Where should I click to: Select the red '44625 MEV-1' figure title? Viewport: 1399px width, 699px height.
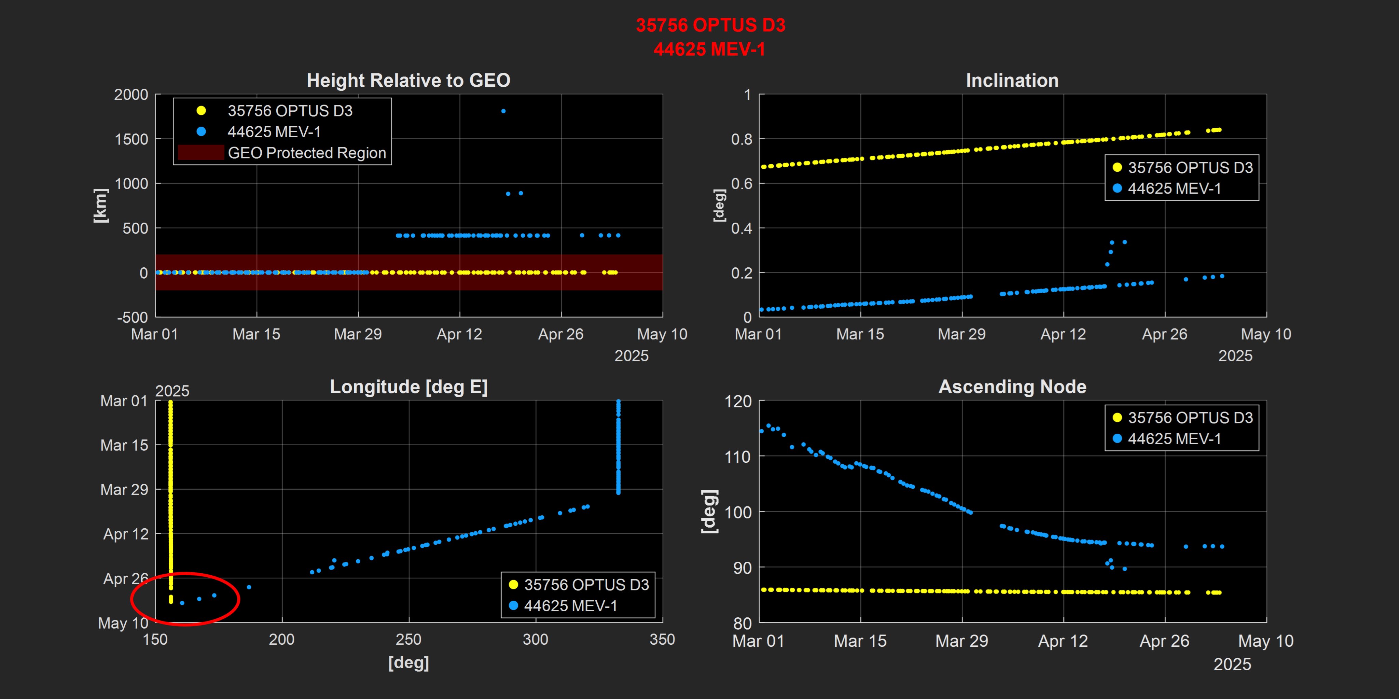(709, 50)
